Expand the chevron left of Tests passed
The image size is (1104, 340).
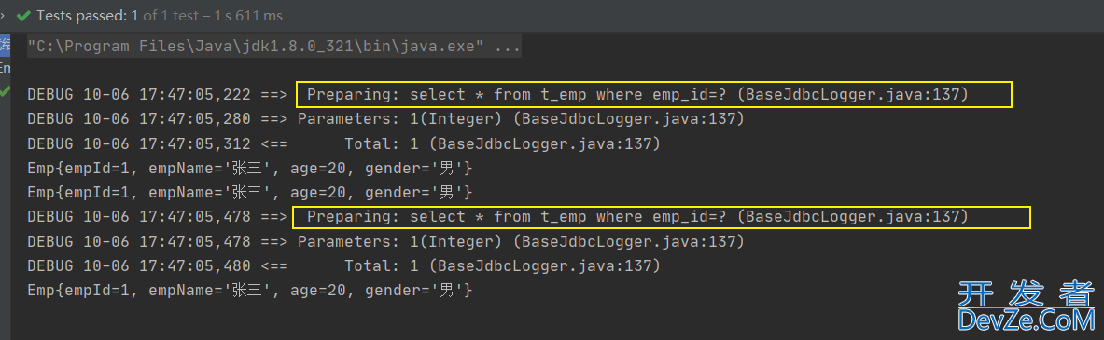point(4,15)
